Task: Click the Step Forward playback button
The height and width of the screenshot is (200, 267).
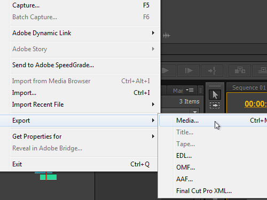Action: (x=189, y=70)
